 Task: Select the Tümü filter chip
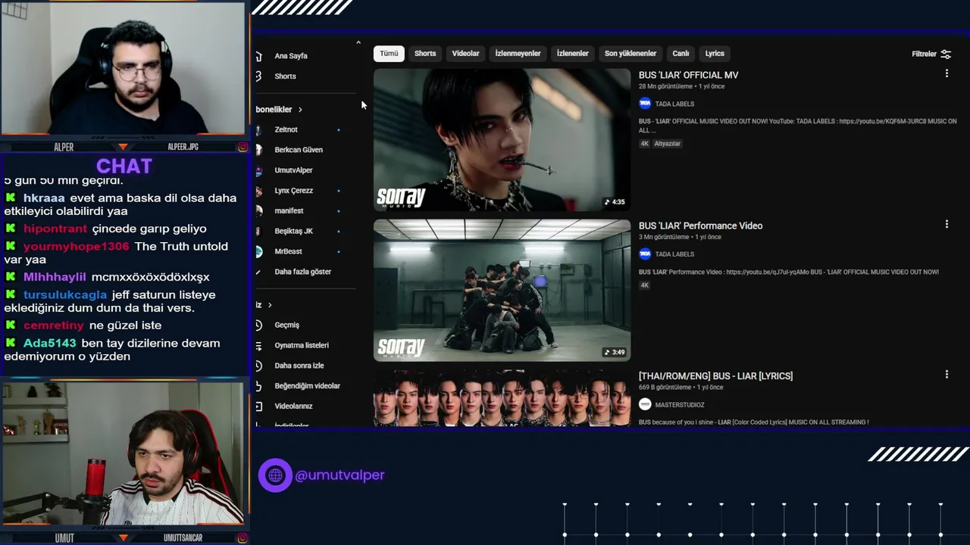point(389,54)
